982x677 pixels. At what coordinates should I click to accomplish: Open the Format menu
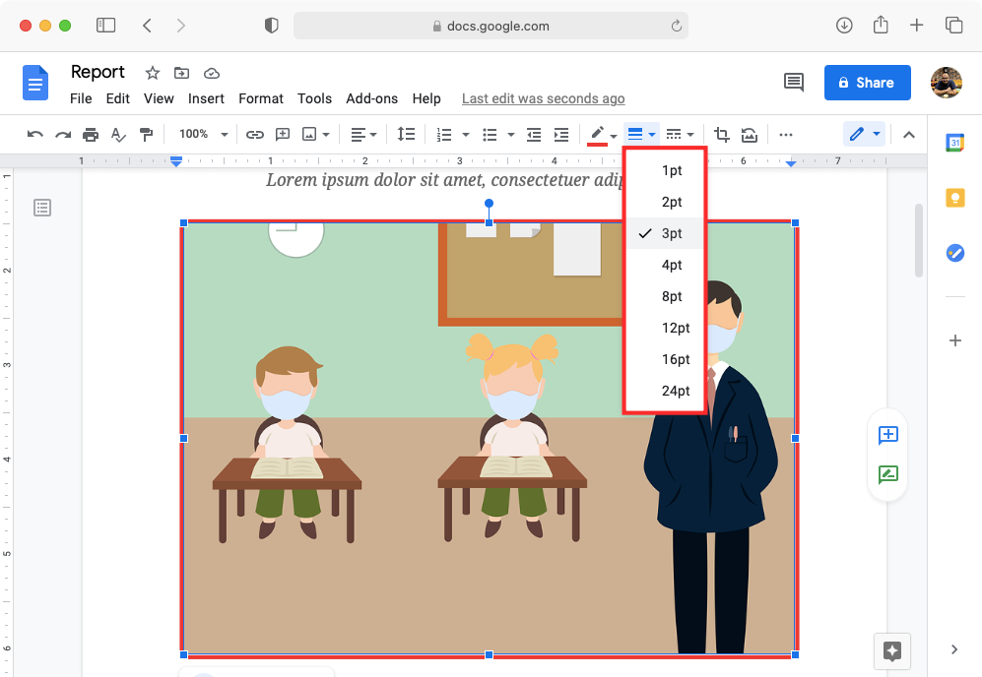260,98
